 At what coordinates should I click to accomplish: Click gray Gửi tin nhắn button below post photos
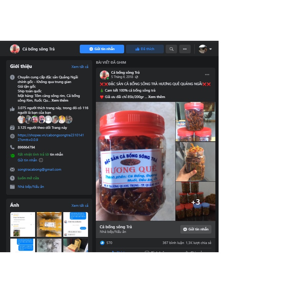coord(196,229)
